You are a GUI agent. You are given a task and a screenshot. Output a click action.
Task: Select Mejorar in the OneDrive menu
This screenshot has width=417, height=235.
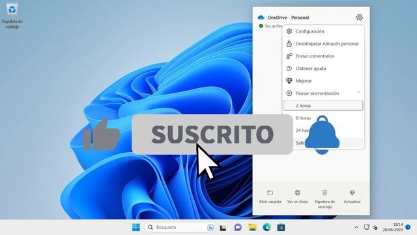coord(323,81)
